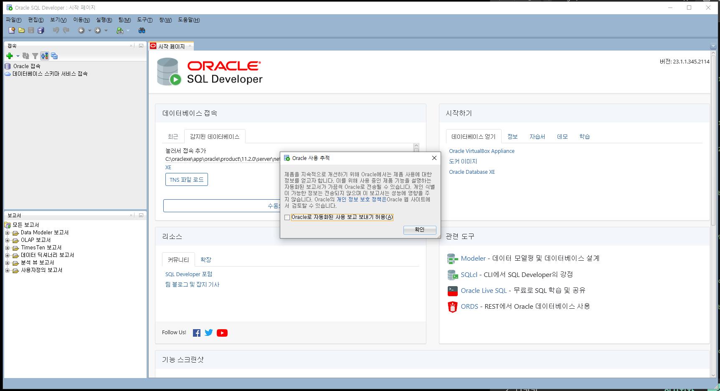Open a SQL Worksheet with the SQL icon

(x=120, y=30)
